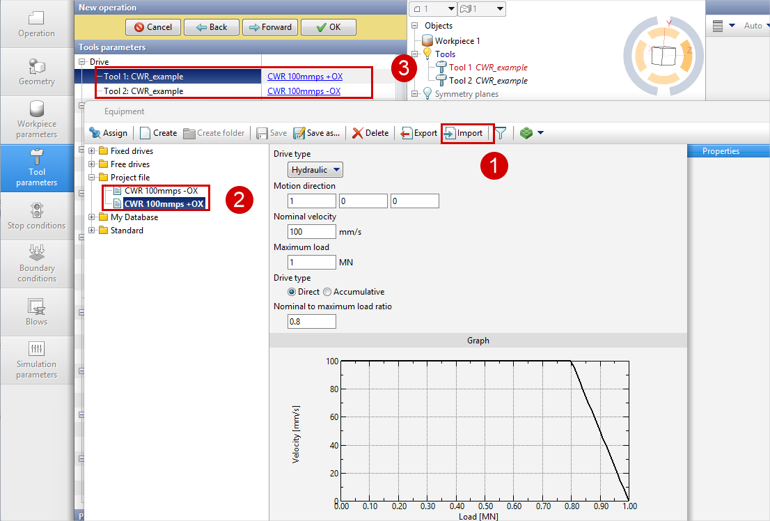This screenshot has height=521, width=770.
Task: Switch to the Stop conditions tab
Action: point(37,216)
